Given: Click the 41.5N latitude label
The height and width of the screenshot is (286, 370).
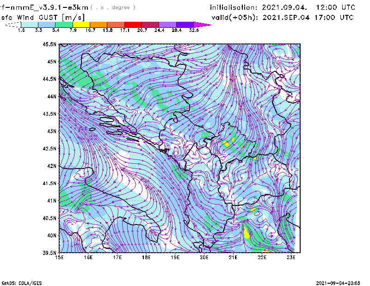Looking at the screenshot, I should point(49,183).
